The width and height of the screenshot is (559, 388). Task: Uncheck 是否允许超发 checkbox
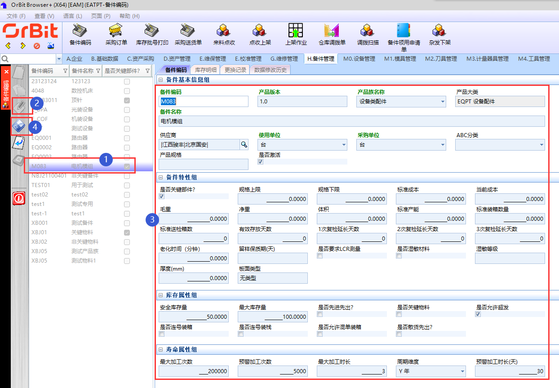click(x=478, y=314)
